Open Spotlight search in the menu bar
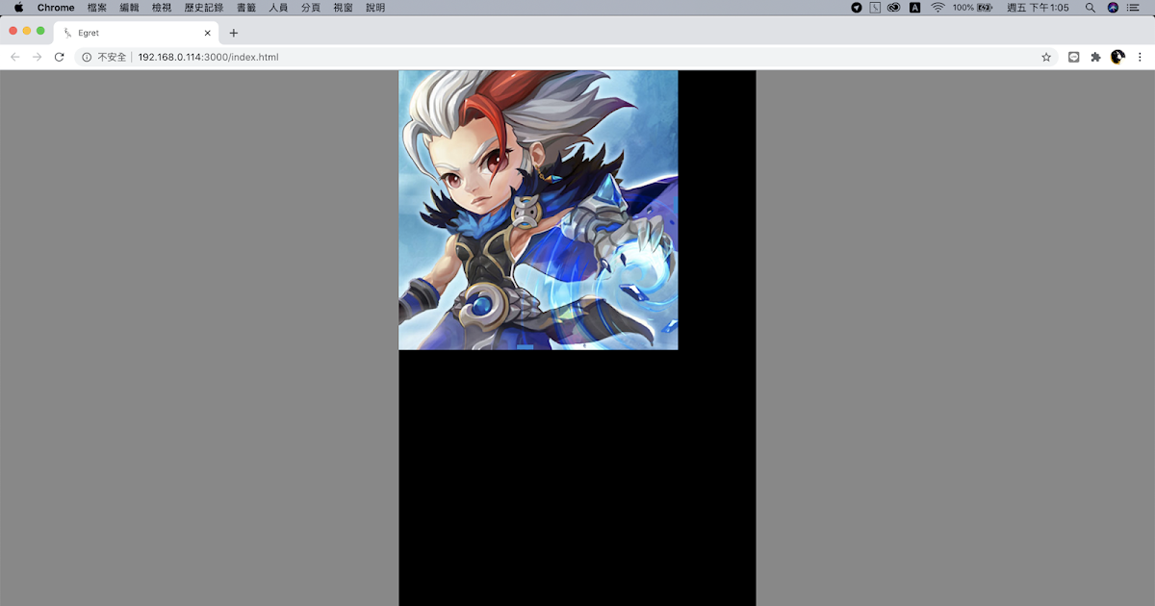Viewport: 1155px width, 606px height. tap(1090, 8)
